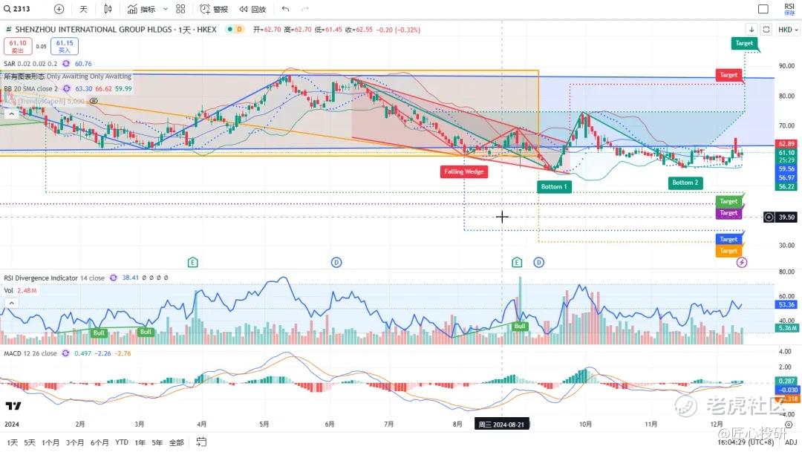Open the go-to-date calendar icon
802x452 pixels.
[x=201, y=442]
